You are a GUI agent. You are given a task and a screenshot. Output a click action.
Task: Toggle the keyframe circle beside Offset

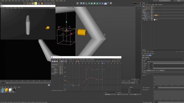pyautogui.click(x=143, y=65)
